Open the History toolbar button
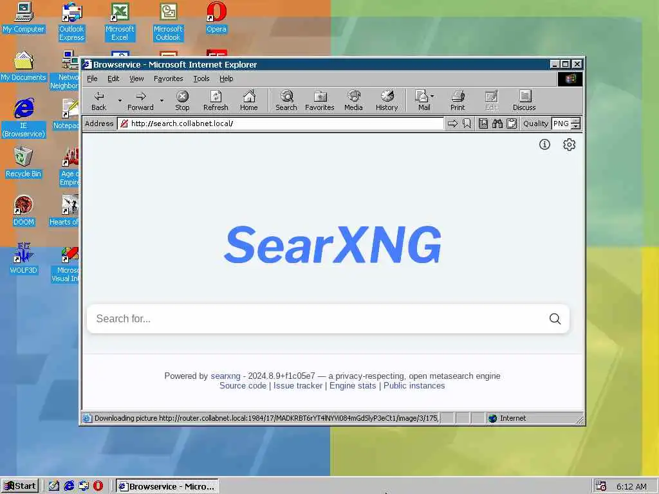Image resolution: width=659 pixels, height=494 pixels. 387,101
